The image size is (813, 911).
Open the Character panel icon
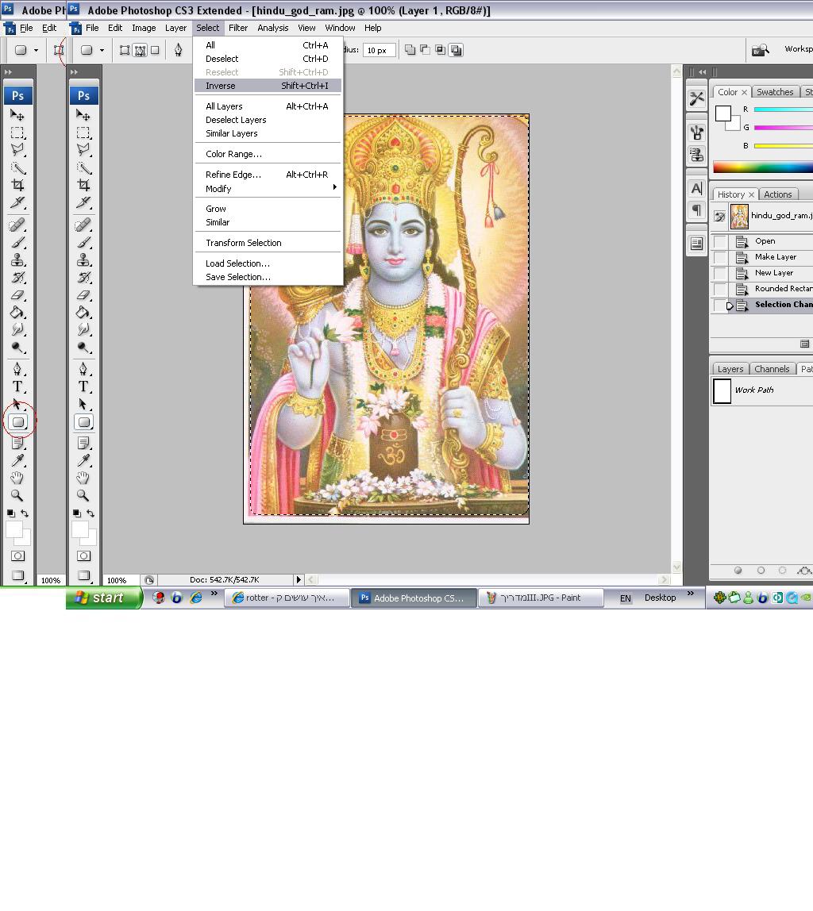tap(696, 189)
